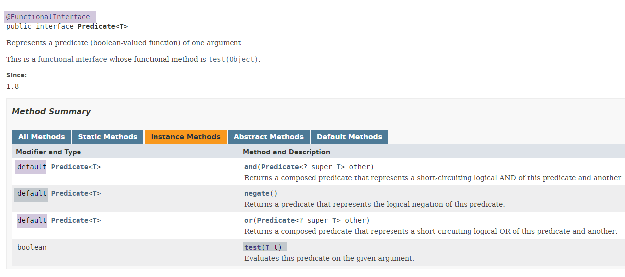
Task: Show the Abstract Methods tab
Action: [268, 137]
